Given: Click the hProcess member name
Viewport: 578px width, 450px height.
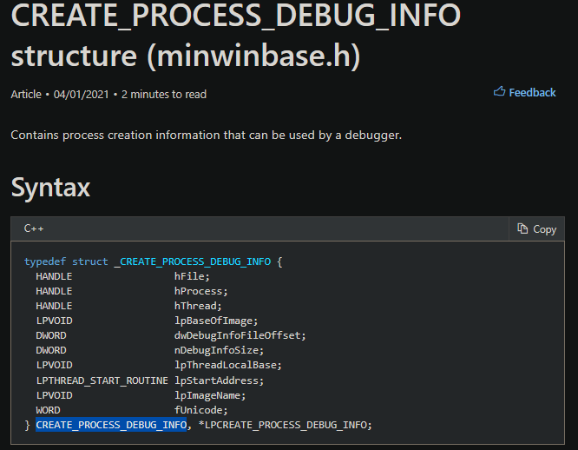Looking at the screenshot, I should tap(200, 291).
